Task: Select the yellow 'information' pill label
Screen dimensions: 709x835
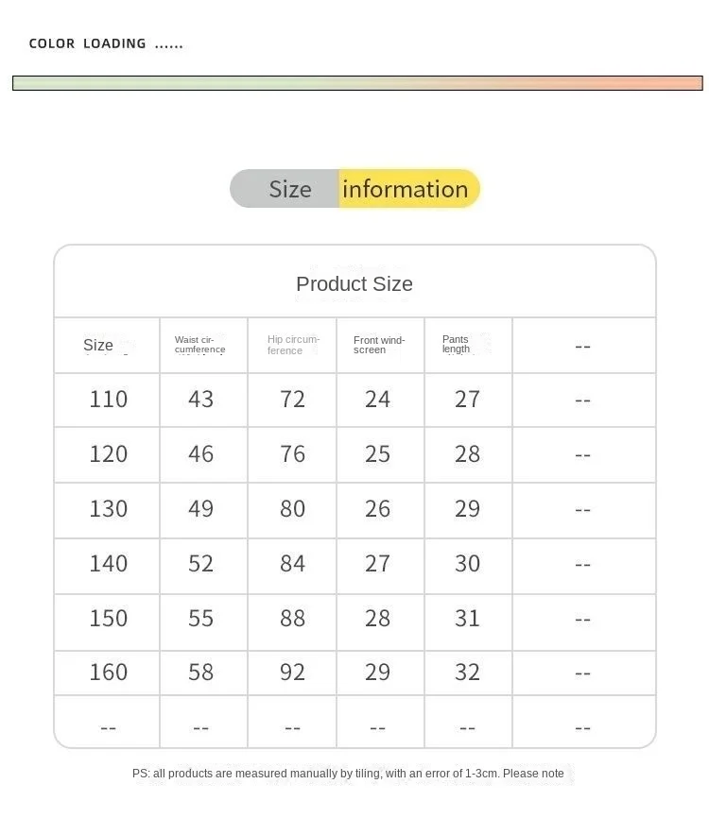Action: pos(406,189)
